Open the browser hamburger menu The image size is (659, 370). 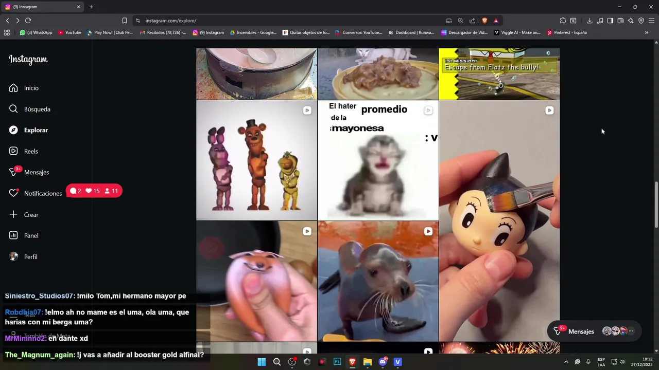tap(651, 21)
